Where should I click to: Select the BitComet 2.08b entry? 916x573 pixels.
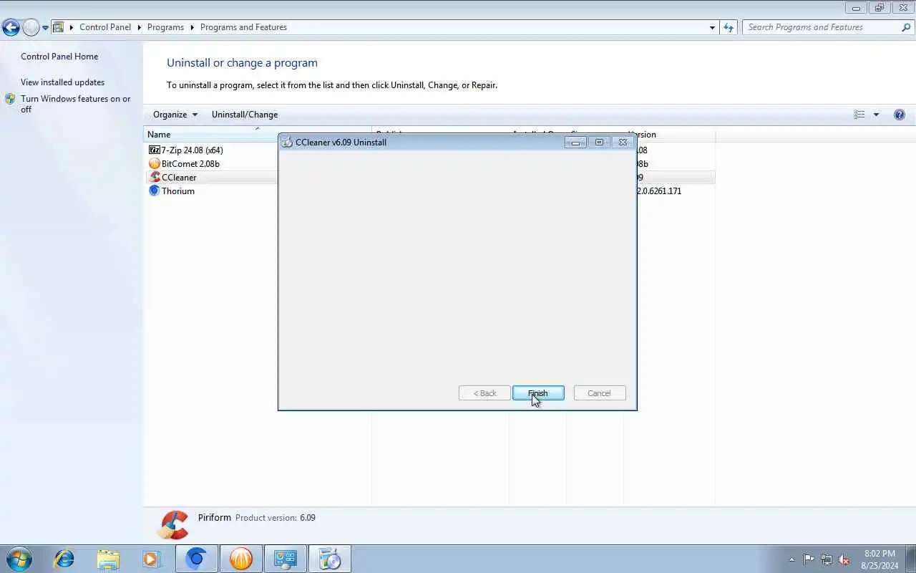point(190,164)
